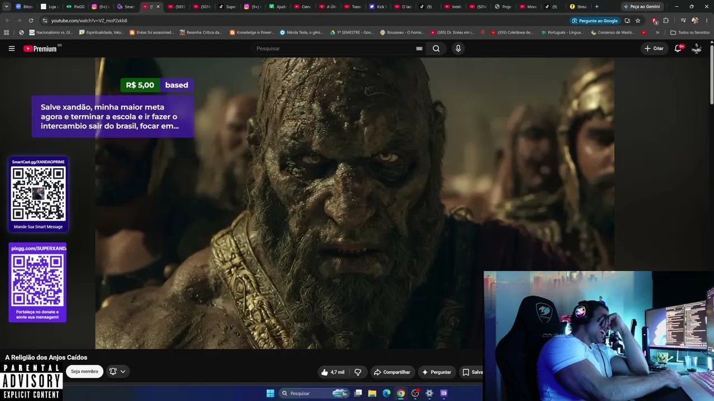The width and height of the screenshot is (714, 401).
Task: Click the video title A Religião dos Anjos Caídos
Action: tap(46, 358)
